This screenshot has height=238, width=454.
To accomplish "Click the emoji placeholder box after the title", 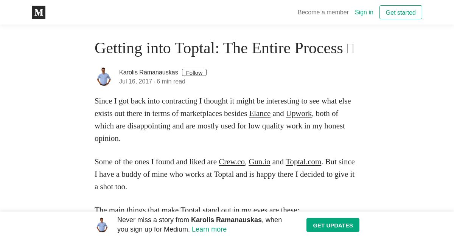I will point(350,49).
